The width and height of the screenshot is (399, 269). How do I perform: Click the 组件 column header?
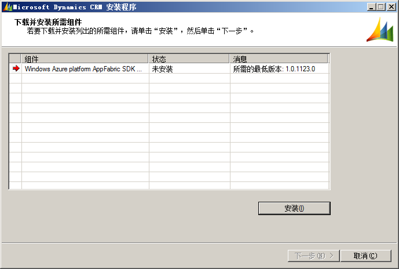tap(85, 59)
